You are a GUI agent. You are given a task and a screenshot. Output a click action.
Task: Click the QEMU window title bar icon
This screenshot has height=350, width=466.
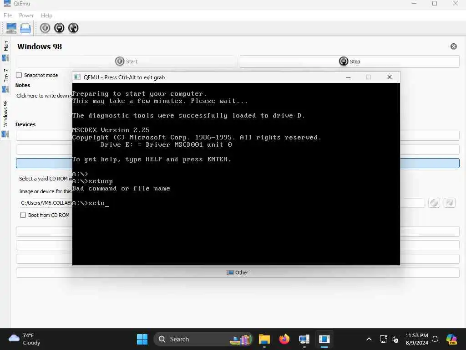tap(77, 77)
